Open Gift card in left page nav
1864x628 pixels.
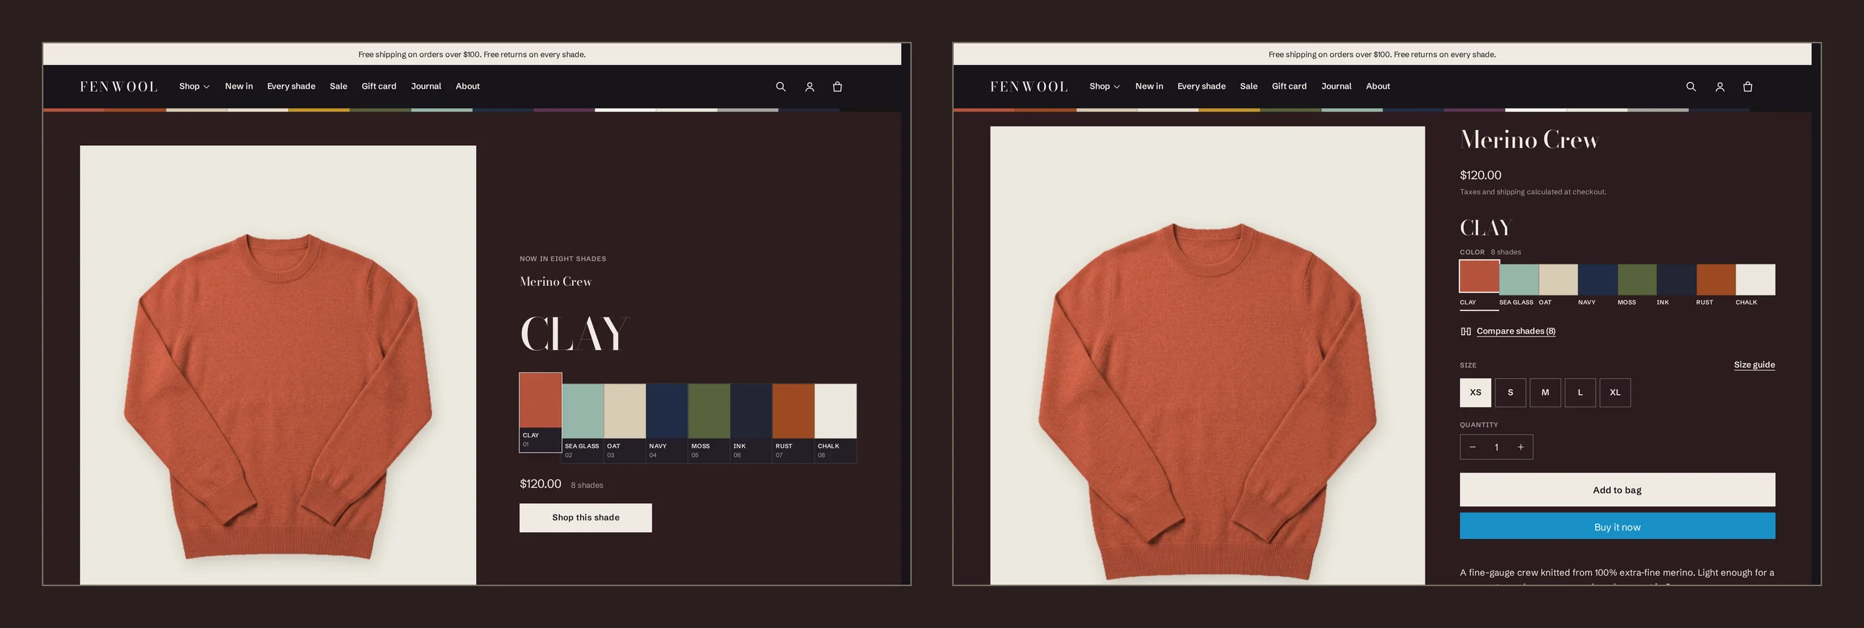point(379,86)
